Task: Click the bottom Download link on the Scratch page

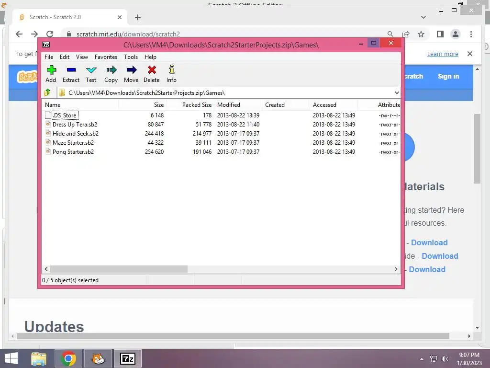Action: (x=427, y=269)
